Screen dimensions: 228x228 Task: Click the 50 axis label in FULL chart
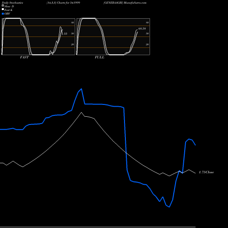147,33
